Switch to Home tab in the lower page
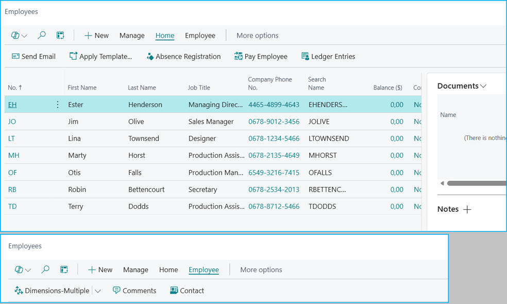This screenshot has height=304, width=507. [168, 269]
